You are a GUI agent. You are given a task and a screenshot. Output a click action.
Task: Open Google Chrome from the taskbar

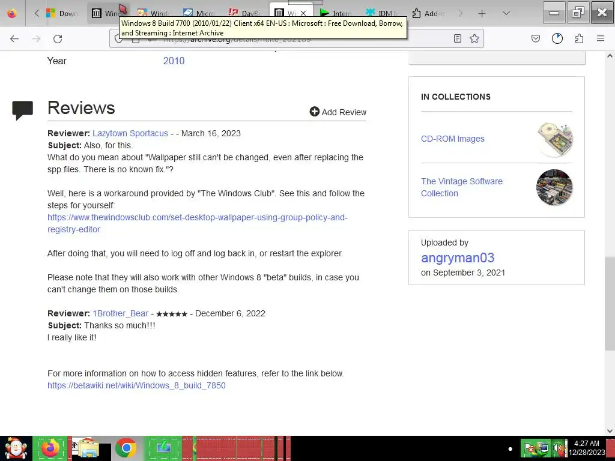[126, 448]
